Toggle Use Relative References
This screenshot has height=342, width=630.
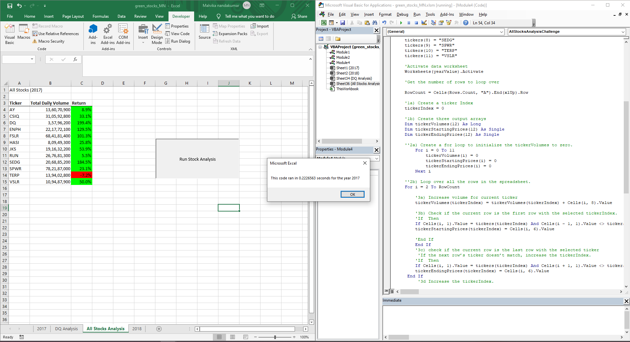coord(56,34)
